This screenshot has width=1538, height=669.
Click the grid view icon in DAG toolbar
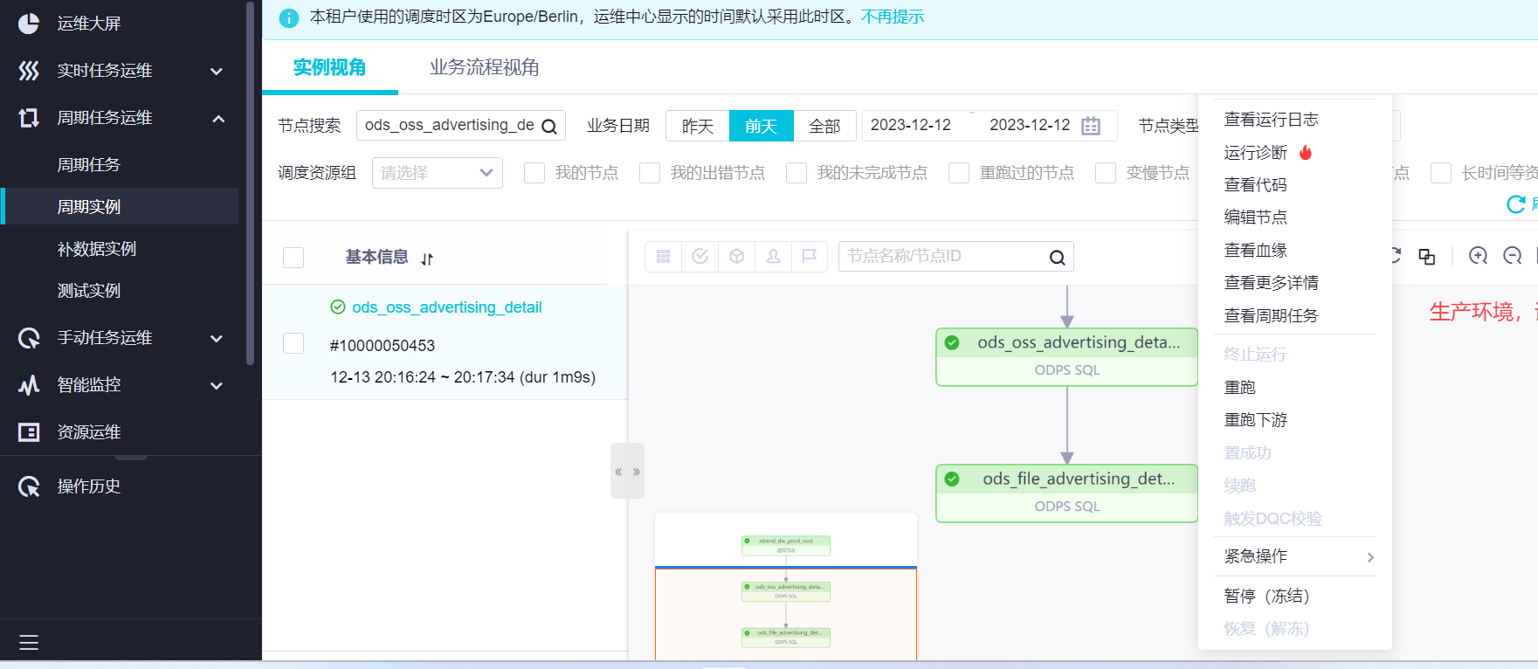click(x=664, y=257)
